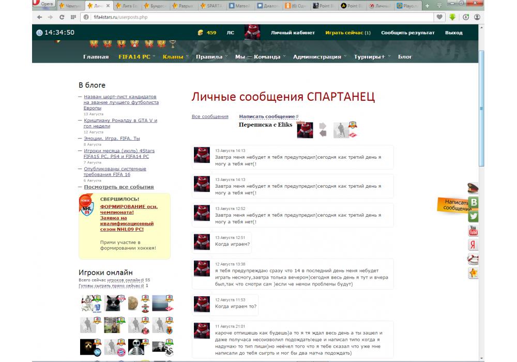Open the Блог section
Screen dimensions: 517x362
pos(405,57)
